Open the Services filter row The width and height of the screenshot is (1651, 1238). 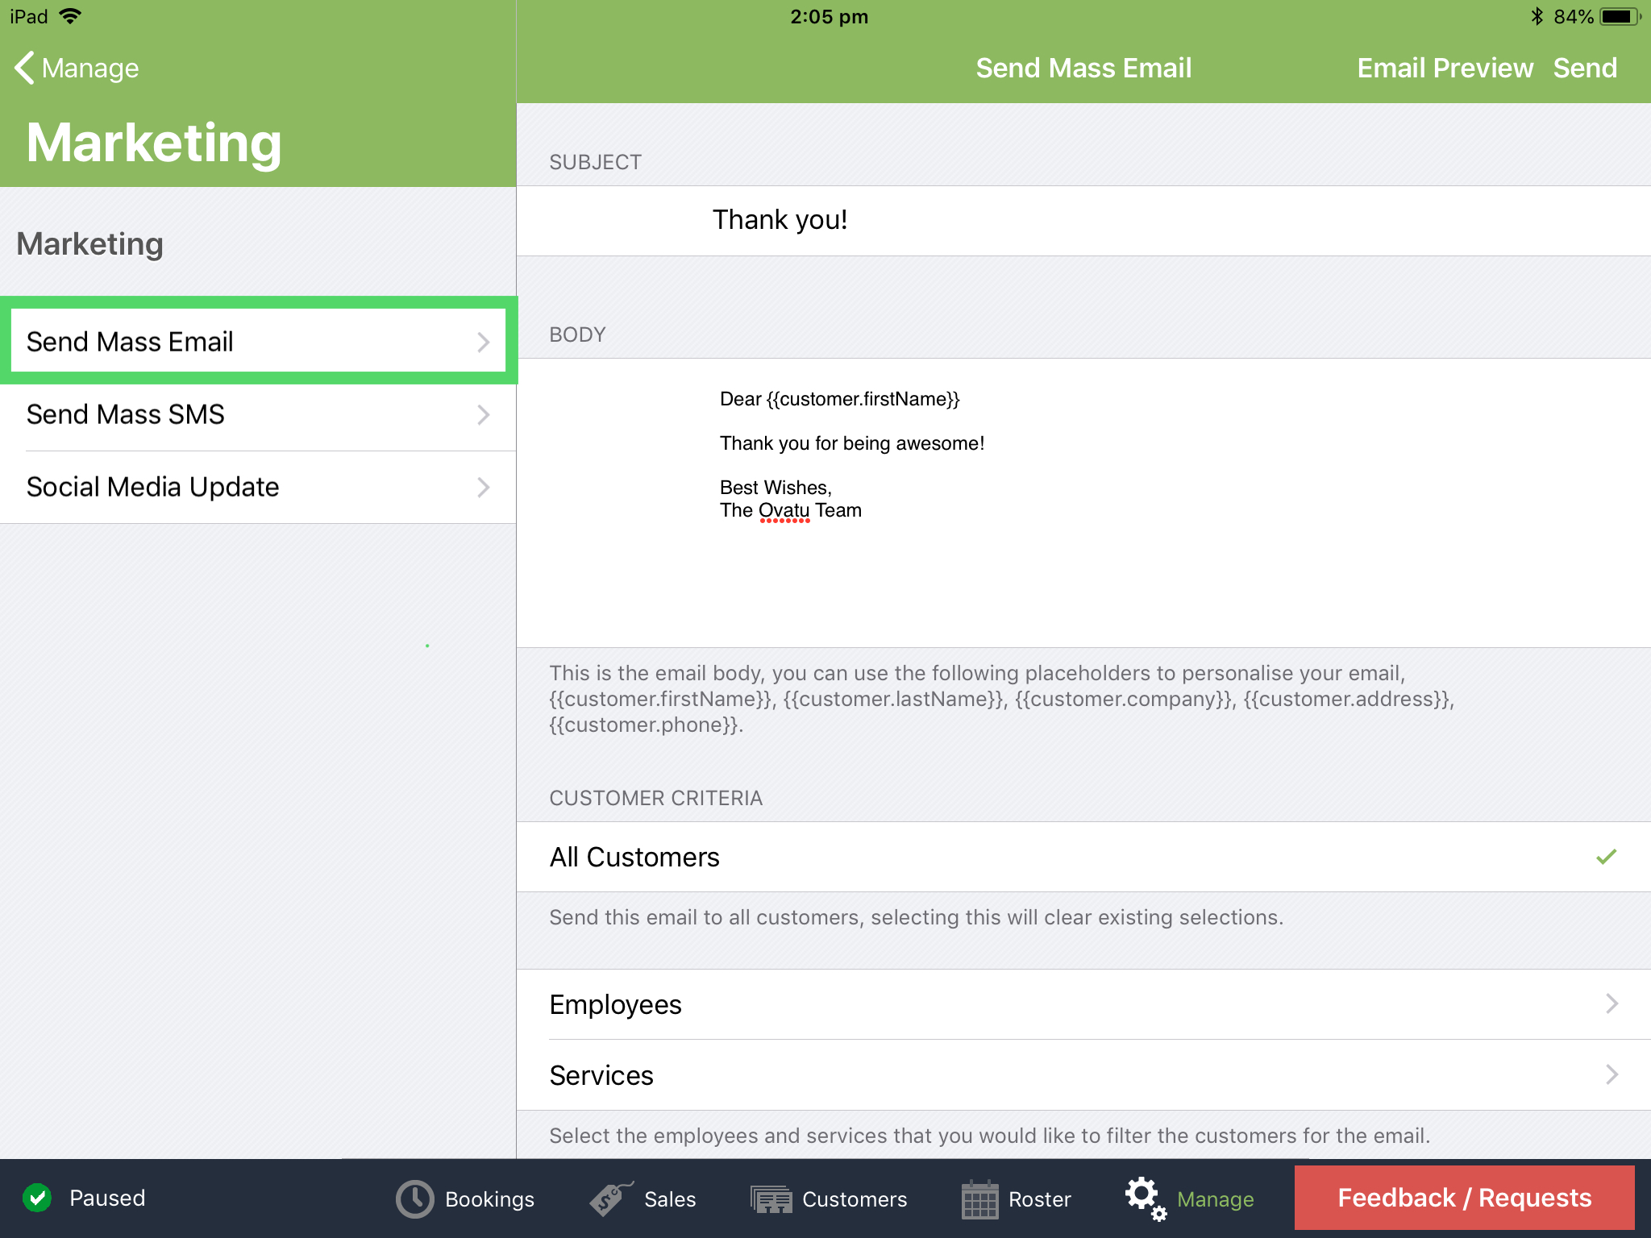coord(1083,1075)
